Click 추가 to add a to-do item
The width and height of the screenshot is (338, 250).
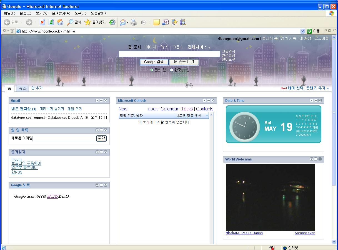click(101, 138)
